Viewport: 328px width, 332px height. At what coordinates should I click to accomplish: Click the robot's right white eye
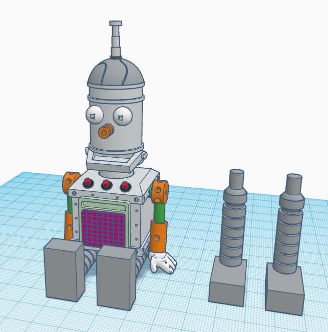(123, 116)
